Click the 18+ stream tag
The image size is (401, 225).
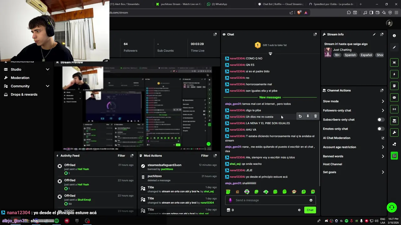point(337,55)
